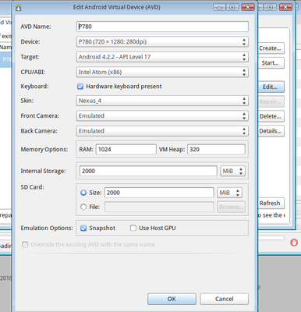Open the Target dropdown Android 4.2.2
Viewport: 301px width, 312px height.
pyautogui.click(x=162, y=57)
